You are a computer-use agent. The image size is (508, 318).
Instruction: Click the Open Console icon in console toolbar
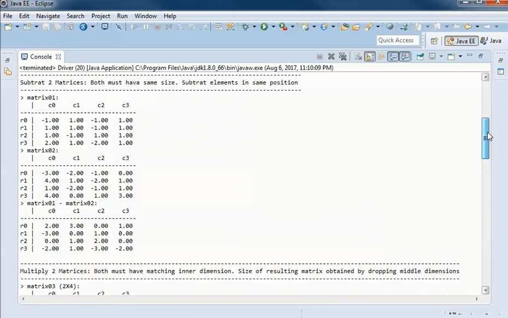pos(451,57)
